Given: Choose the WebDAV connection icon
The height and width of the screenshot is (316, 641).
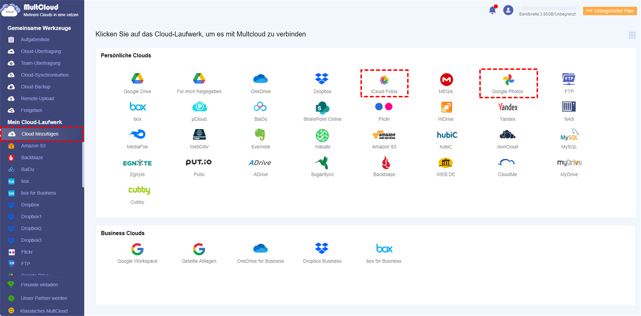Looking at the screenshot, I should pyautogui.click(x=199, y=134).
